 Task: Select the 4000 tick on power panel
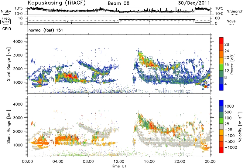[x=18, y=42]
